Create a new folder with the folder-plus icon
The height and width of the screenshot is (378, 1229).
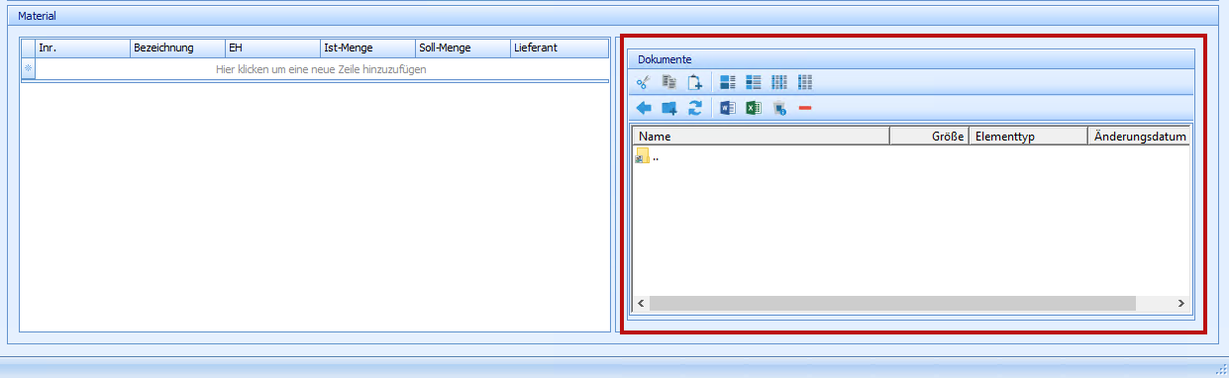668,108
